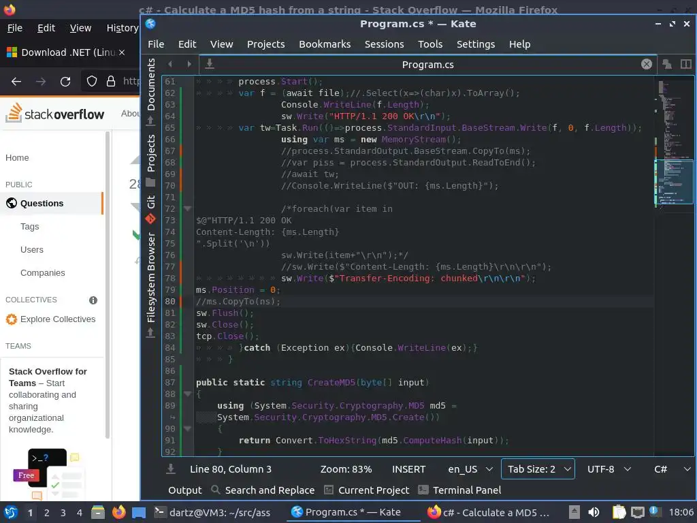
Task: Open Explore Collectives link
Action: click(58, 319)
